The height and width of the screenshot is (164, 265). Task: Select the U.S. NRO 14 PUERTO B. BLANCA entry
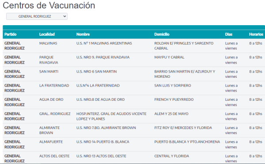pyautogui.click(x=103, y=142)
